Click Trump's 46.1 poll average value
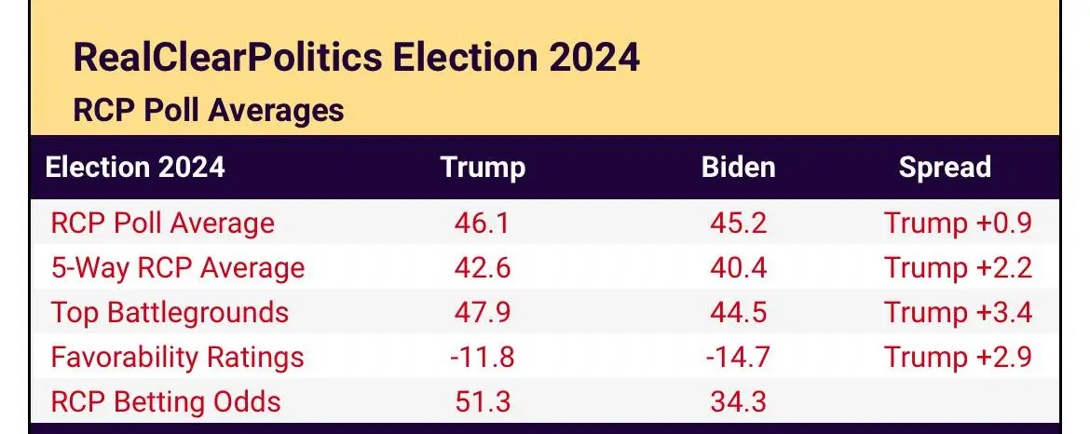1090x434 pixels. tap(481, 224)
